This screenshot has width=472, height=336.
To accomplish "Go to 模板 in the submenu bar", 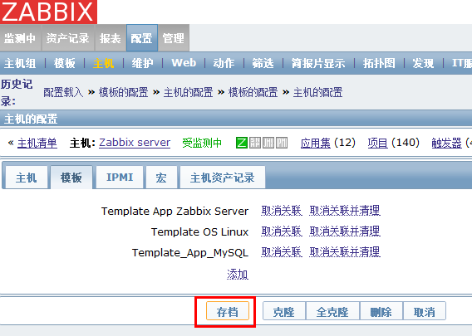I will coord(65,63).
